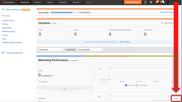This screenshot has height=102, width=182.
Task: Open the Training link
Action: 5,24
